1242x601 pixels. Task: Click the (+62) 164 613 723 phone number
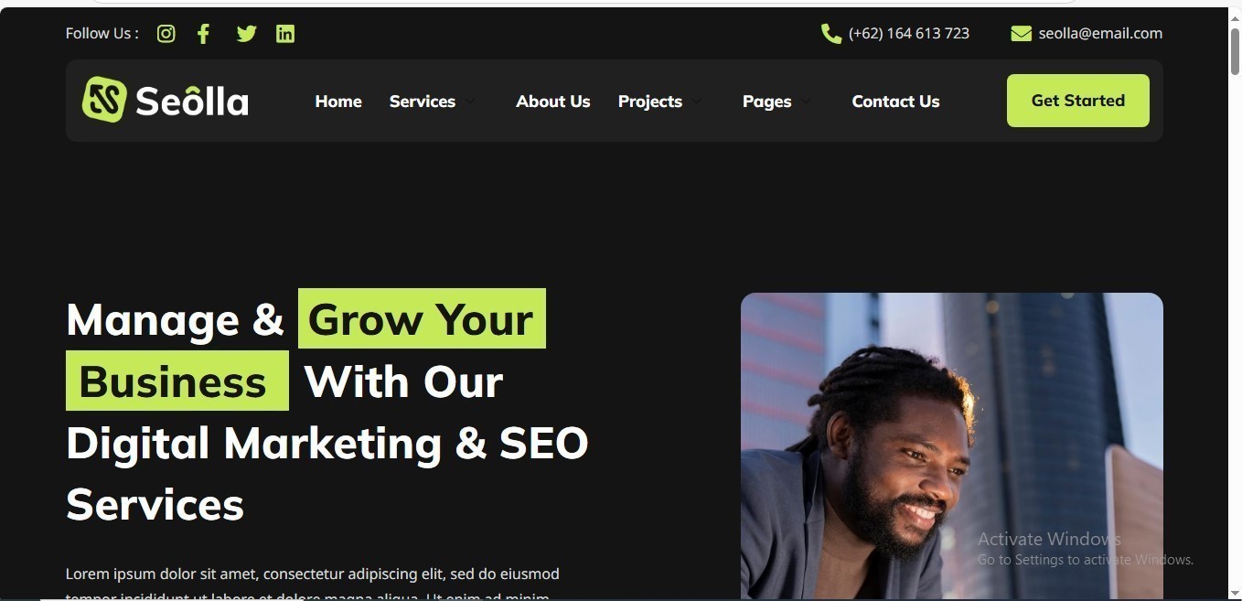[x=908, y=34]
